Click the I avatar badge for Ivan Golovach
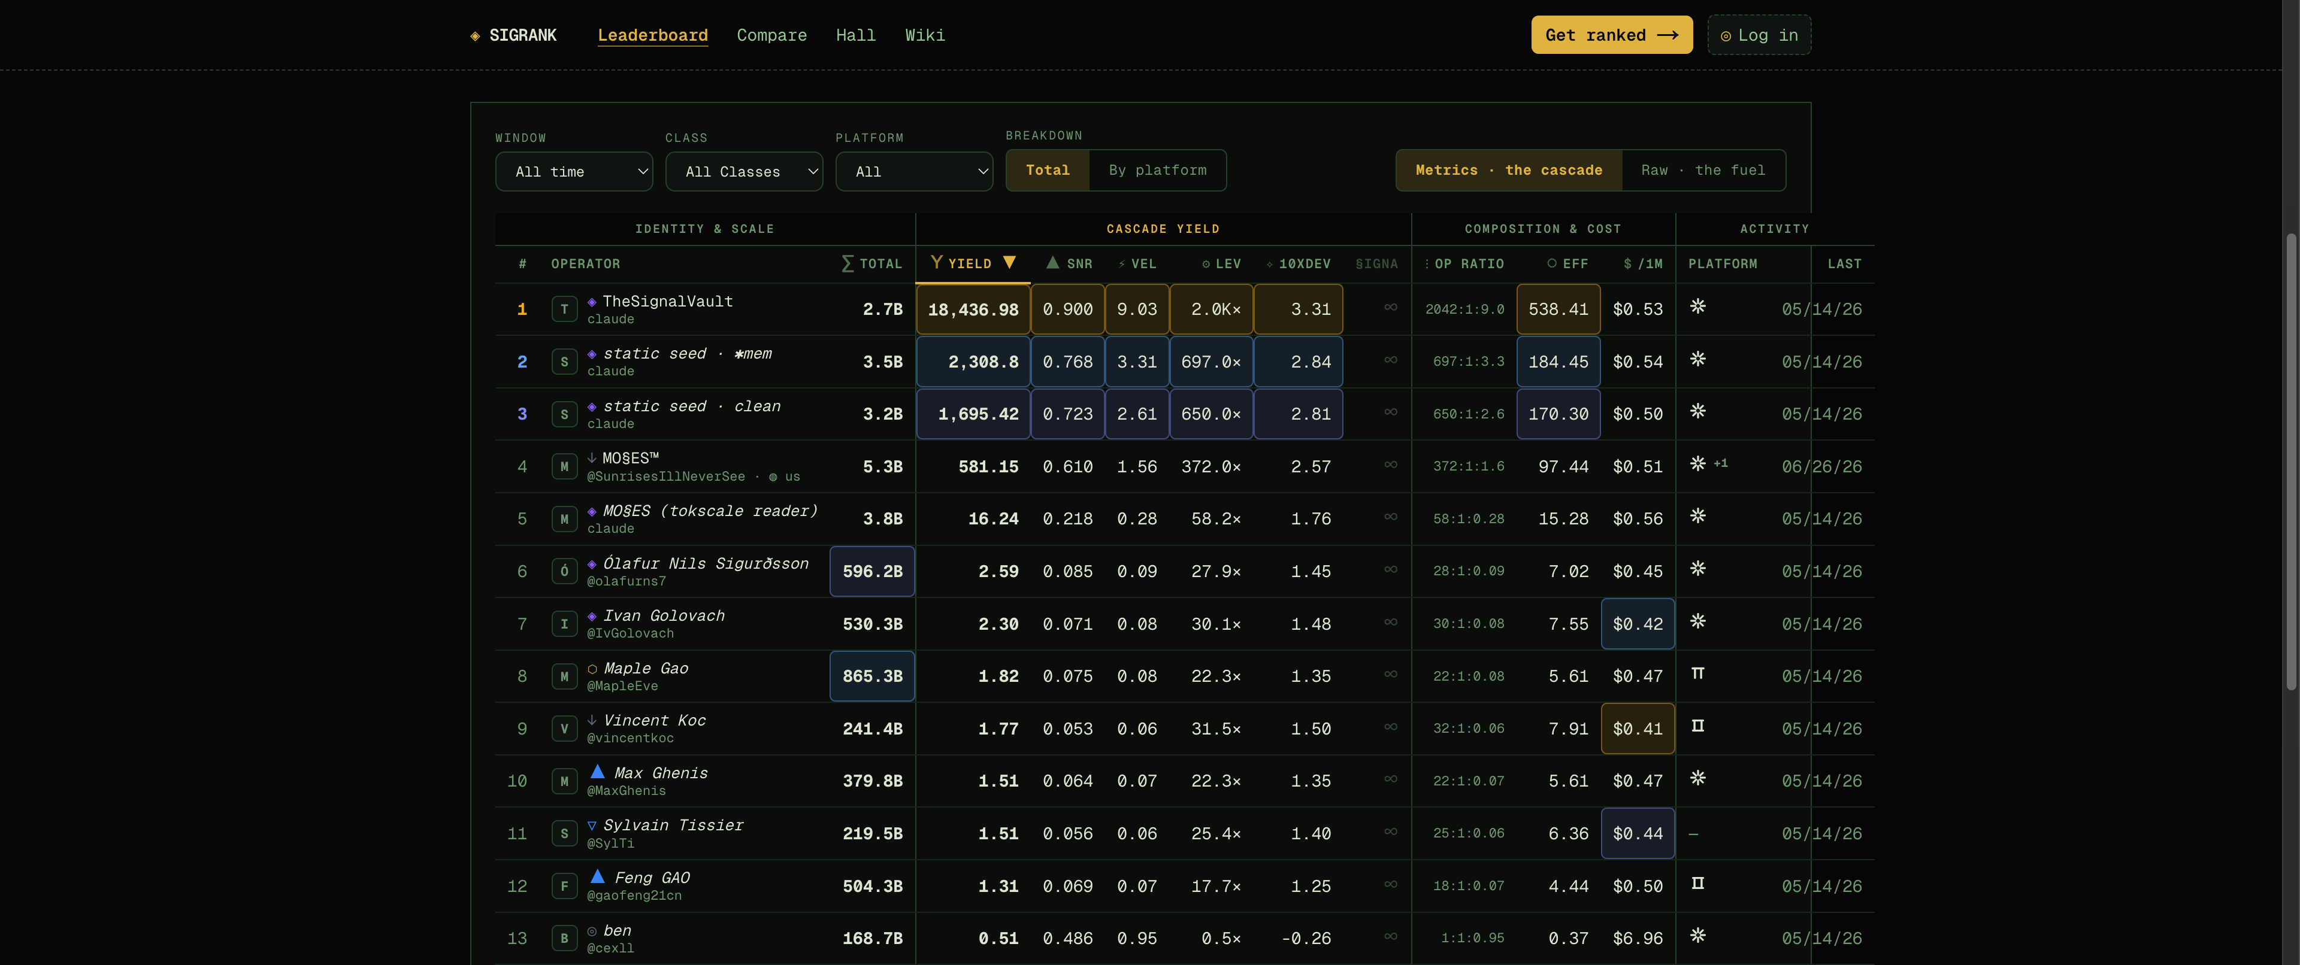 click(564, 624)
